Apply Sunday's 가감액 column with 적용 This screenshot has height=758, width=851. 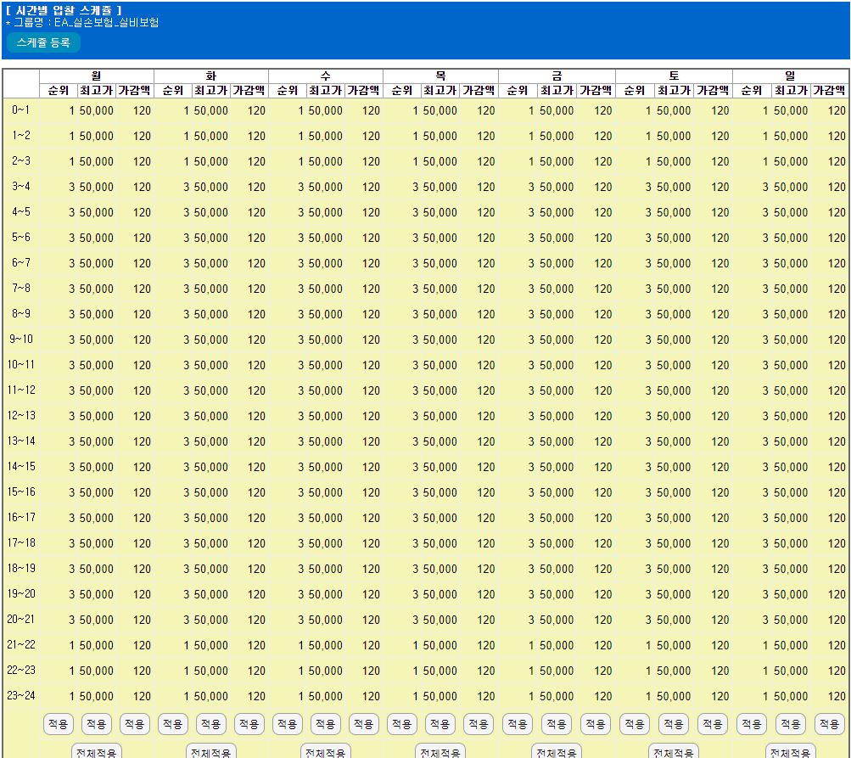(x=829, y=724)
